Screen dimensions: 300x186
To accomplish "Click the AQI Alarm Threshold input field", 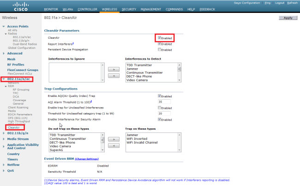I will tap(164, 102).
